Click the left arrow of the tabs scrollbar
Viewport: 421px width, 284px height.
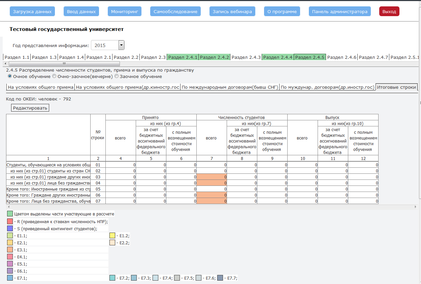(5, 64)
